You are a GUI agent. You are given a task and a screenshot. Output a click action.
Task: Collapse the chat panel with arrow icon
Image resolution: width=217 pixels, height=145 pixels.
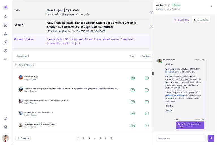(x=211, y=6)
